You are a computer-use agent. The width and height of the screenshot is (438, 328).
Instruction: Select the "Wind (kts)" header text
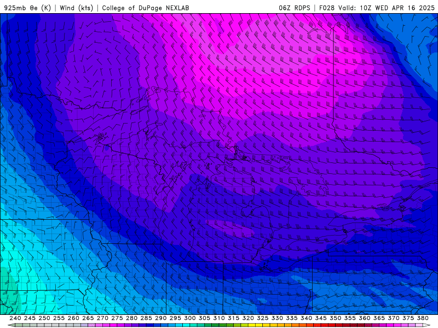click(77, 8)
